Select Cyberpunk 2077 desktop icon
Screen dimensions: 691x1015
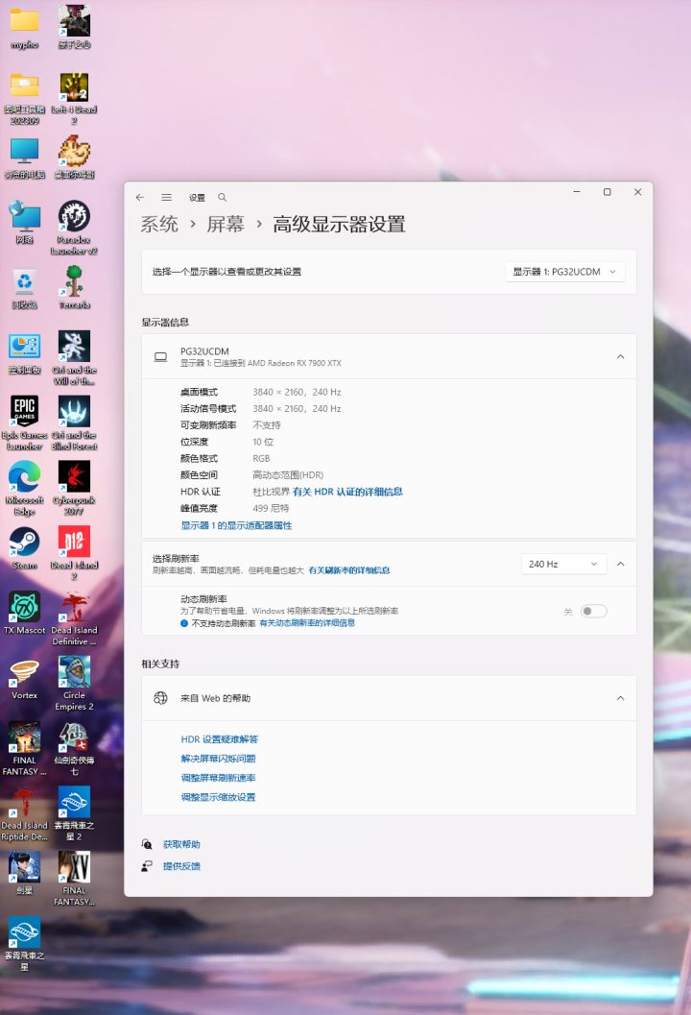75,488
